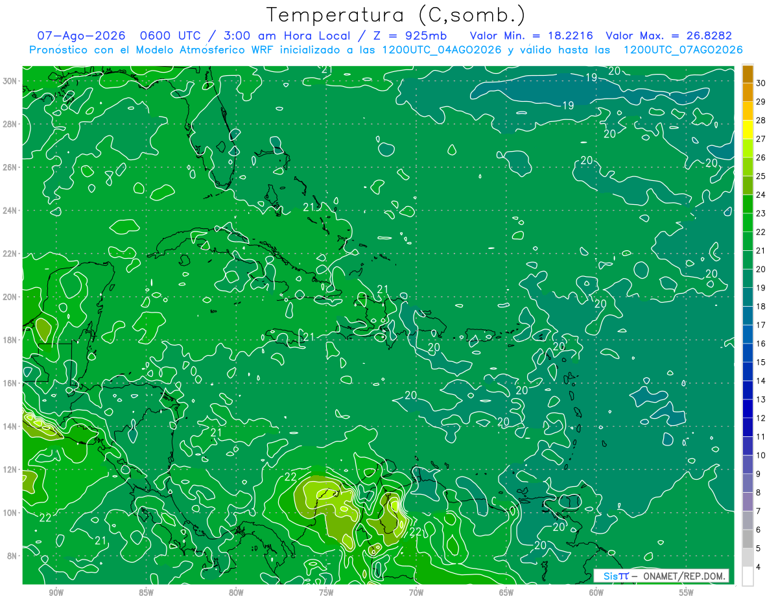Select the date text "07-Ago-2026"
The image size is (778, 601).
click(80, 36)
